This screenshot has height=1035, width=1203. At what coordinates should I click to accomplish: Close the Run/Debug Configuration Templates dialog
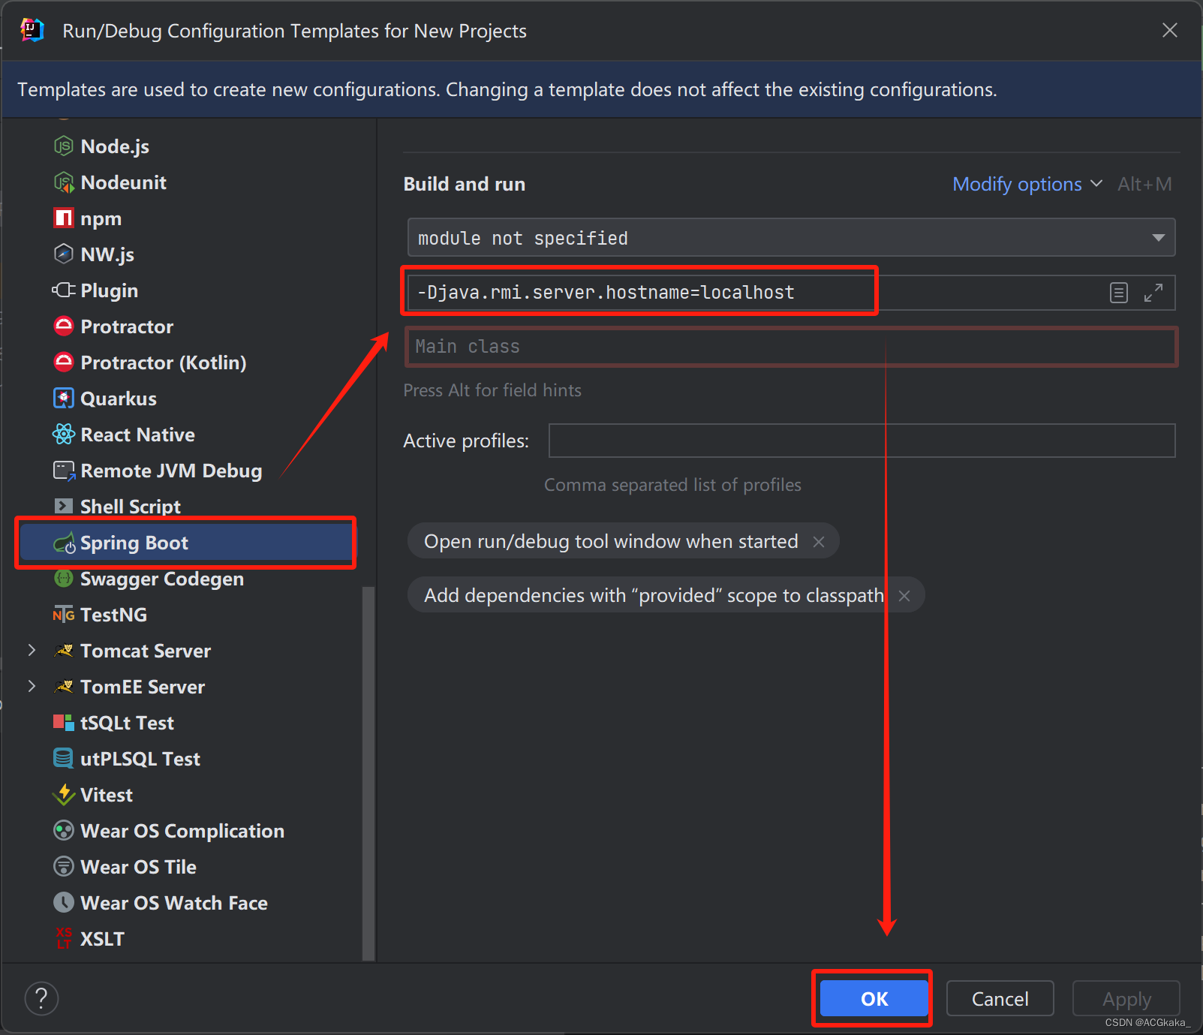click(x=1169, y=31)
